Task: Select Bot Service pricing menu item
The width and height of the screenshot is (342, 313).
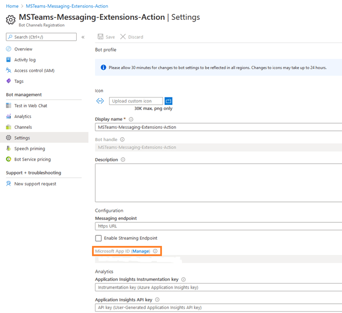Action: coord(32,159)
